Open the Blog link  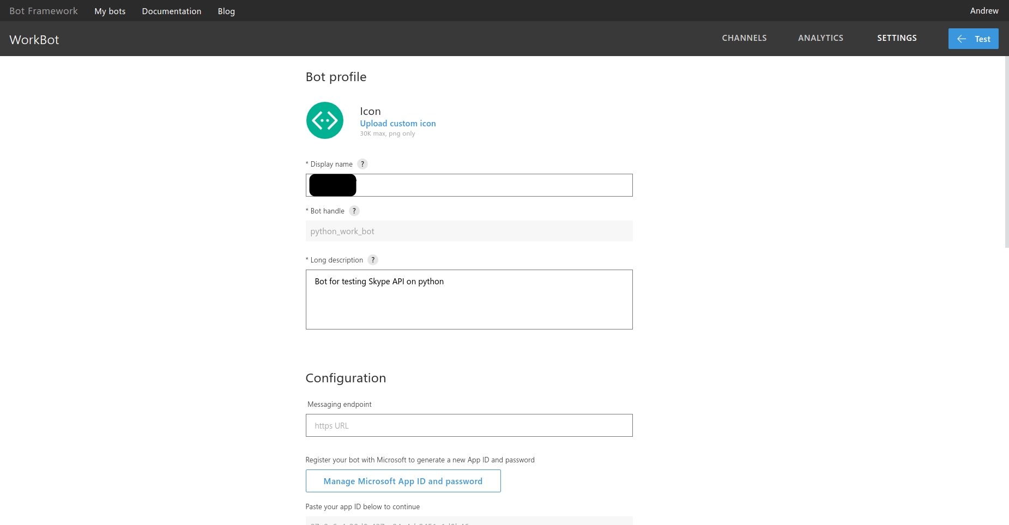coord(226,11)
